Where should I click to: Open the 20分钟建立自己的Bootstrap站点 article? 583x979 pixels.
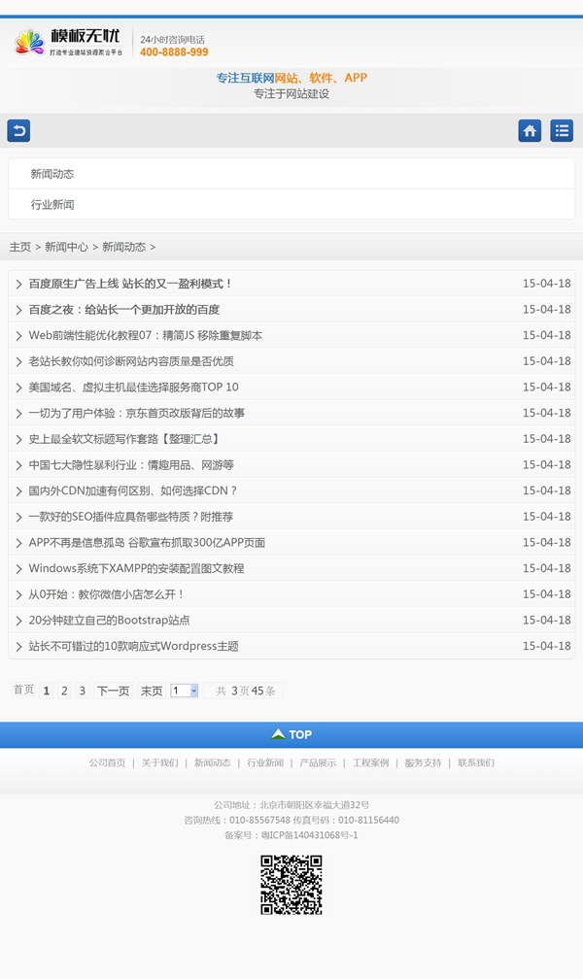click(x=109, y=620)
